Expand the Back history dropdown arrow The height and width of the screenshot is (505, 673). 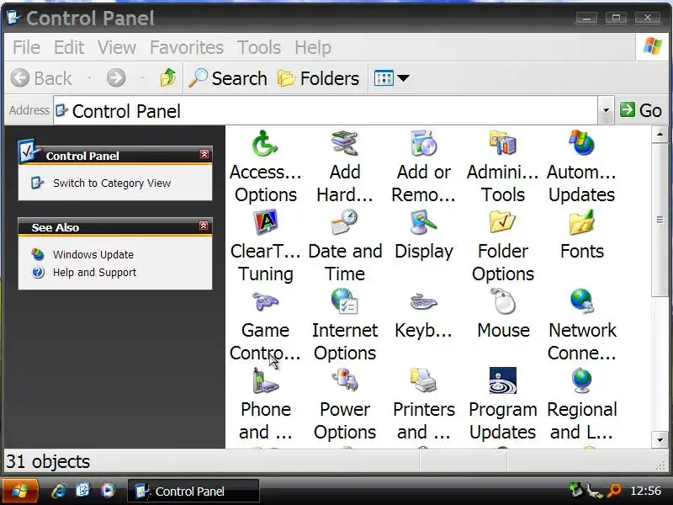89,78
